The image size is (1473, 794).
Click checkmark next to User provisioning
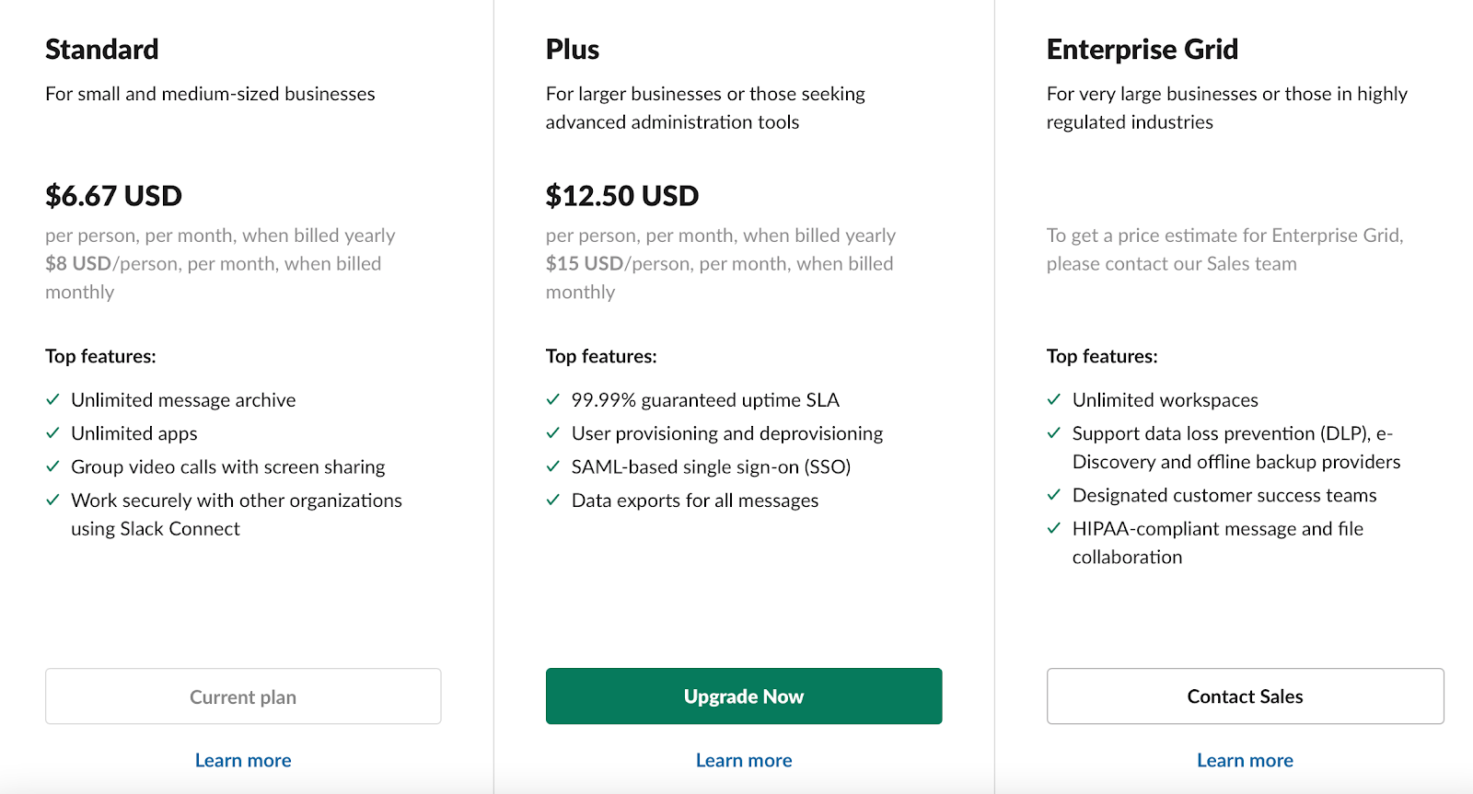[553, 432]
